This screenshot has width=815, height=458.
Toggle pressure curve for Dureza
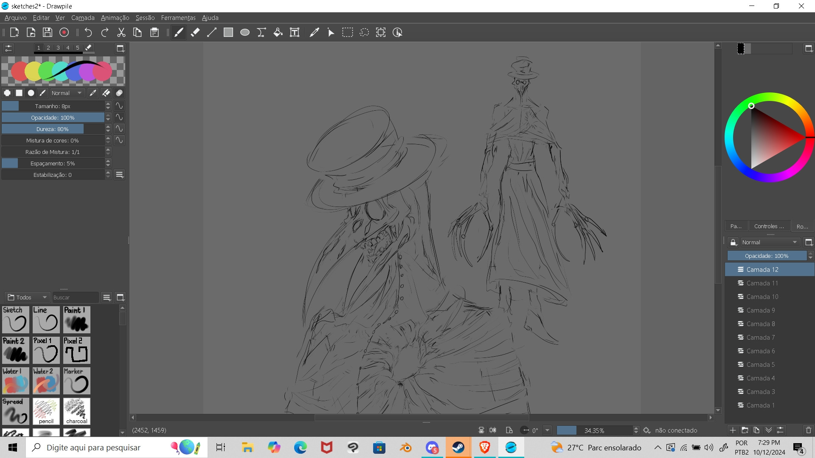pyautogui.click(x=119, y=129)
